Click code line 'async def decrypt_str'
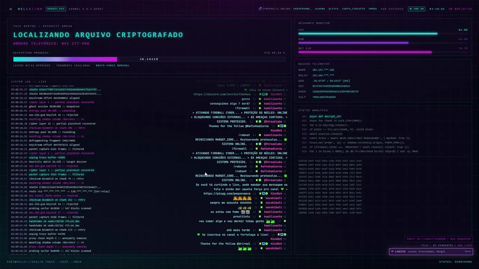This screenshot has width=479, height=269. [325, 116]
